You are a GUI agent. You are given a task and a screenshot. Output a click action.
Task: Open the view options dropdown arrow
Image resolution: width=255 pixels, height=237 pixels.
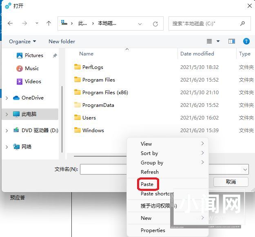(x=218, y=41)
